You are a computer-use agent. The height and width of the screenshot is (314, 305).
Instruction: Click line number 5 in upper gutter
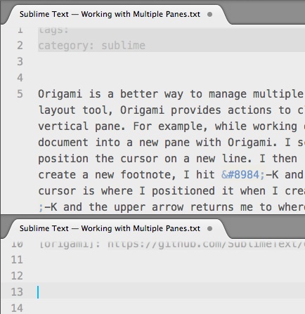point(20,94)
